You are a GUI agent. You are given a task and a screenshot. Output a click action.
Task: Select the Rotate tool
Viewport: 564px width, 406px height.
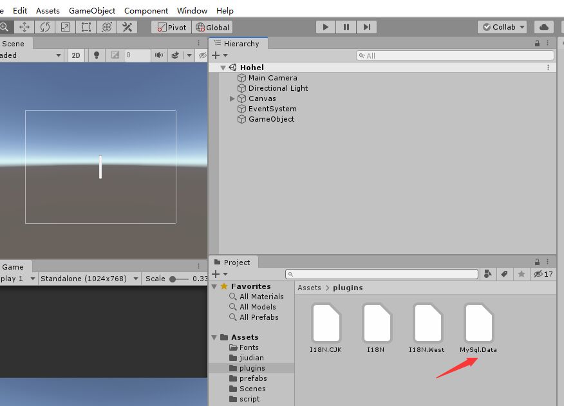(45, 27)
